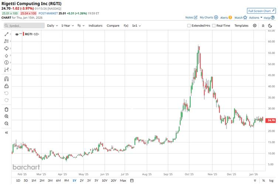Toggle RGTI series visibility eye icon
Viewport: 278px width, 188px height.
[x=17, y=34]
